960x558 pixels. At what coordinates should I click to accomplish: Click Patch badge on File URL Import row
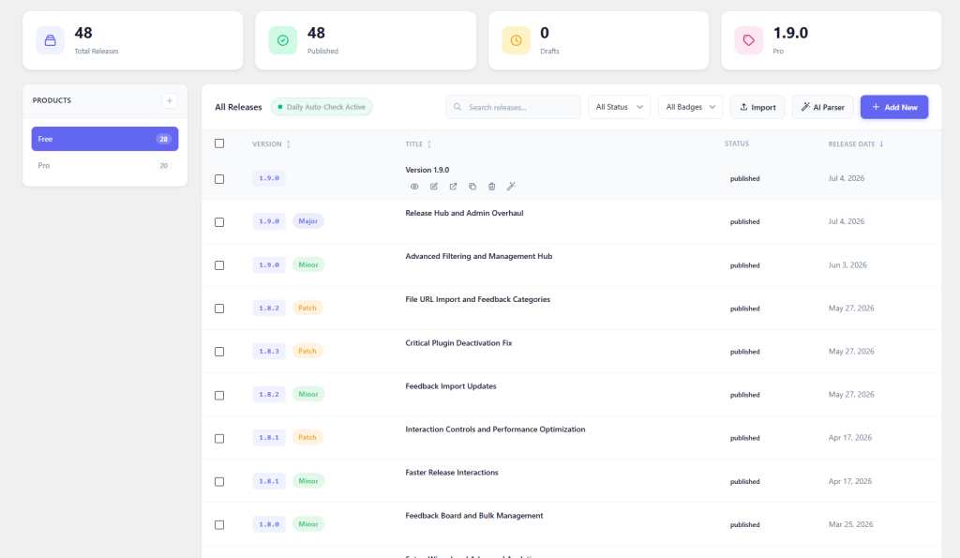point(307,308)
